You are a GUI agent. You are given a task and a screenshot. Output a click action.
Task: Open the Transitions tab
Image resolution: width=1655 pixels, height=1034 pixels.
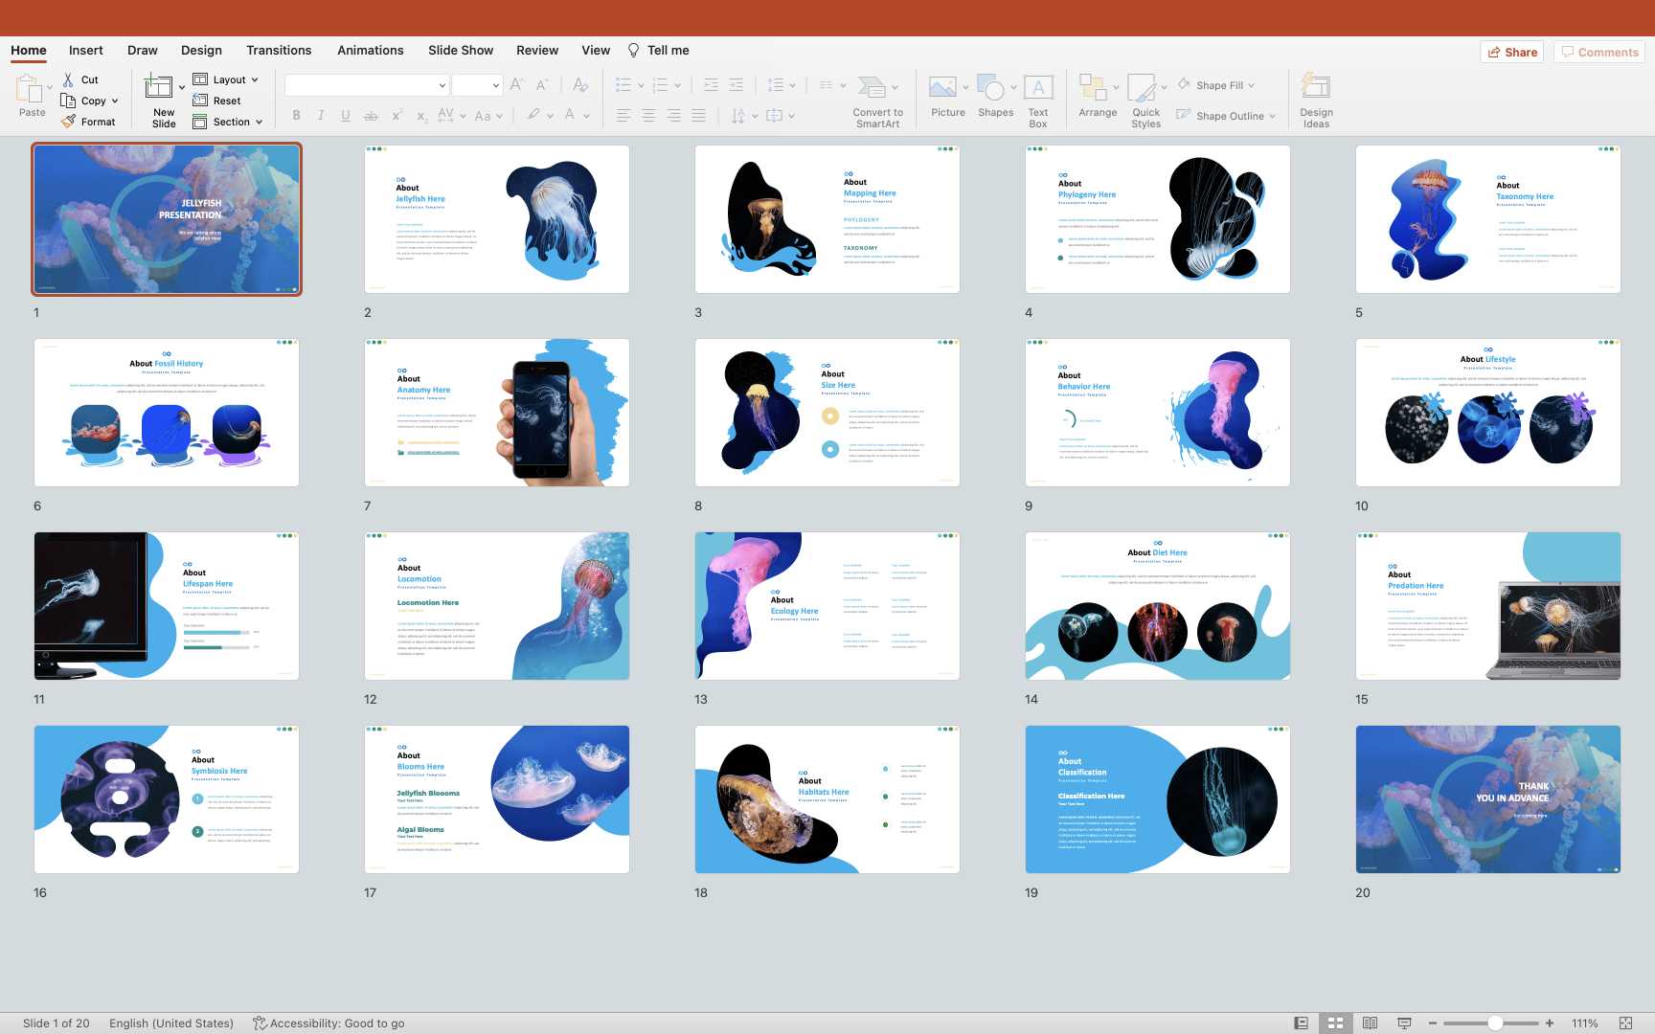point(279,50)
